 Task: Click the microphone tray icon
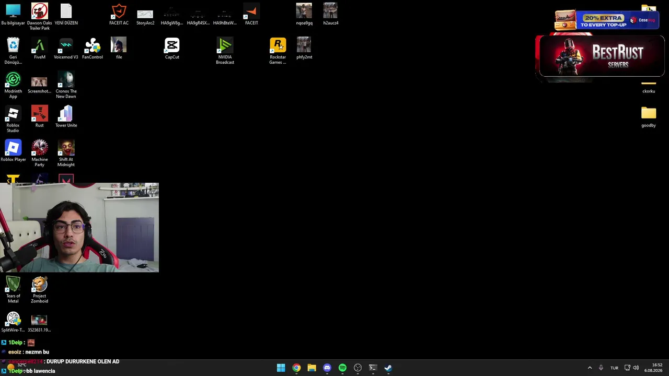click(601, 368)
